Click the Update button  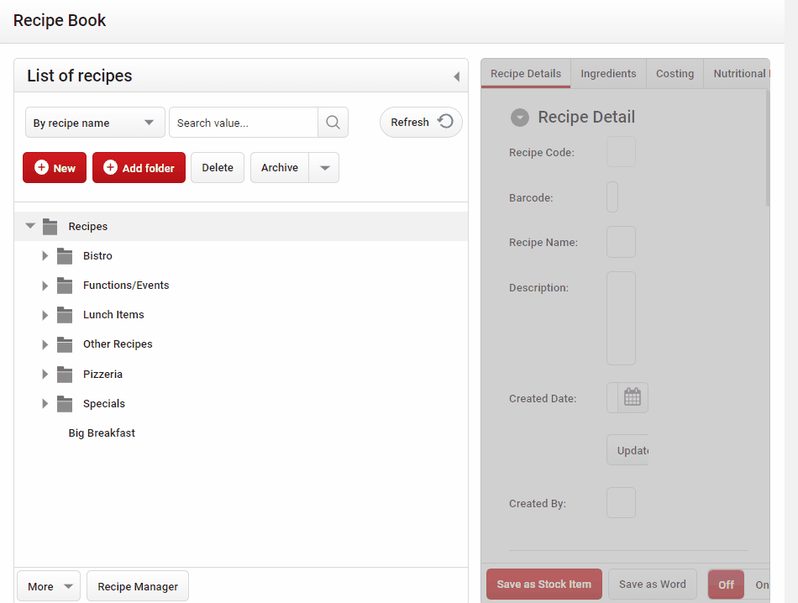point(628,450)
